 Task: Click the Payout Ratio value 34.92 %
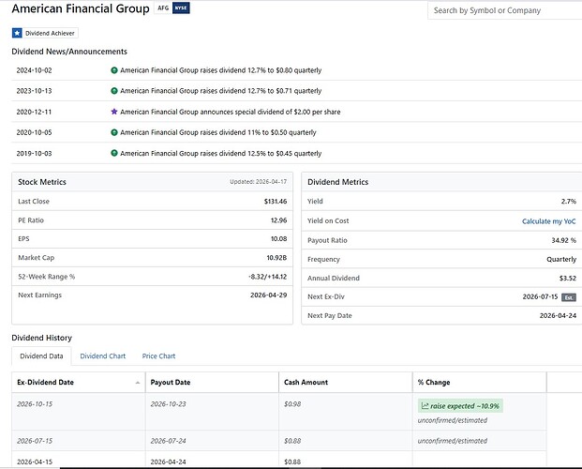564,240
